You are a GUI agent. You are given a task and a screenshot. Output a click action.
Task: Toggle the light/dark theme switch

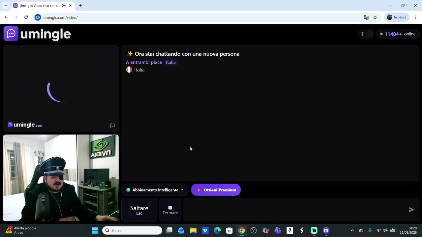click(x=366, y=34)
